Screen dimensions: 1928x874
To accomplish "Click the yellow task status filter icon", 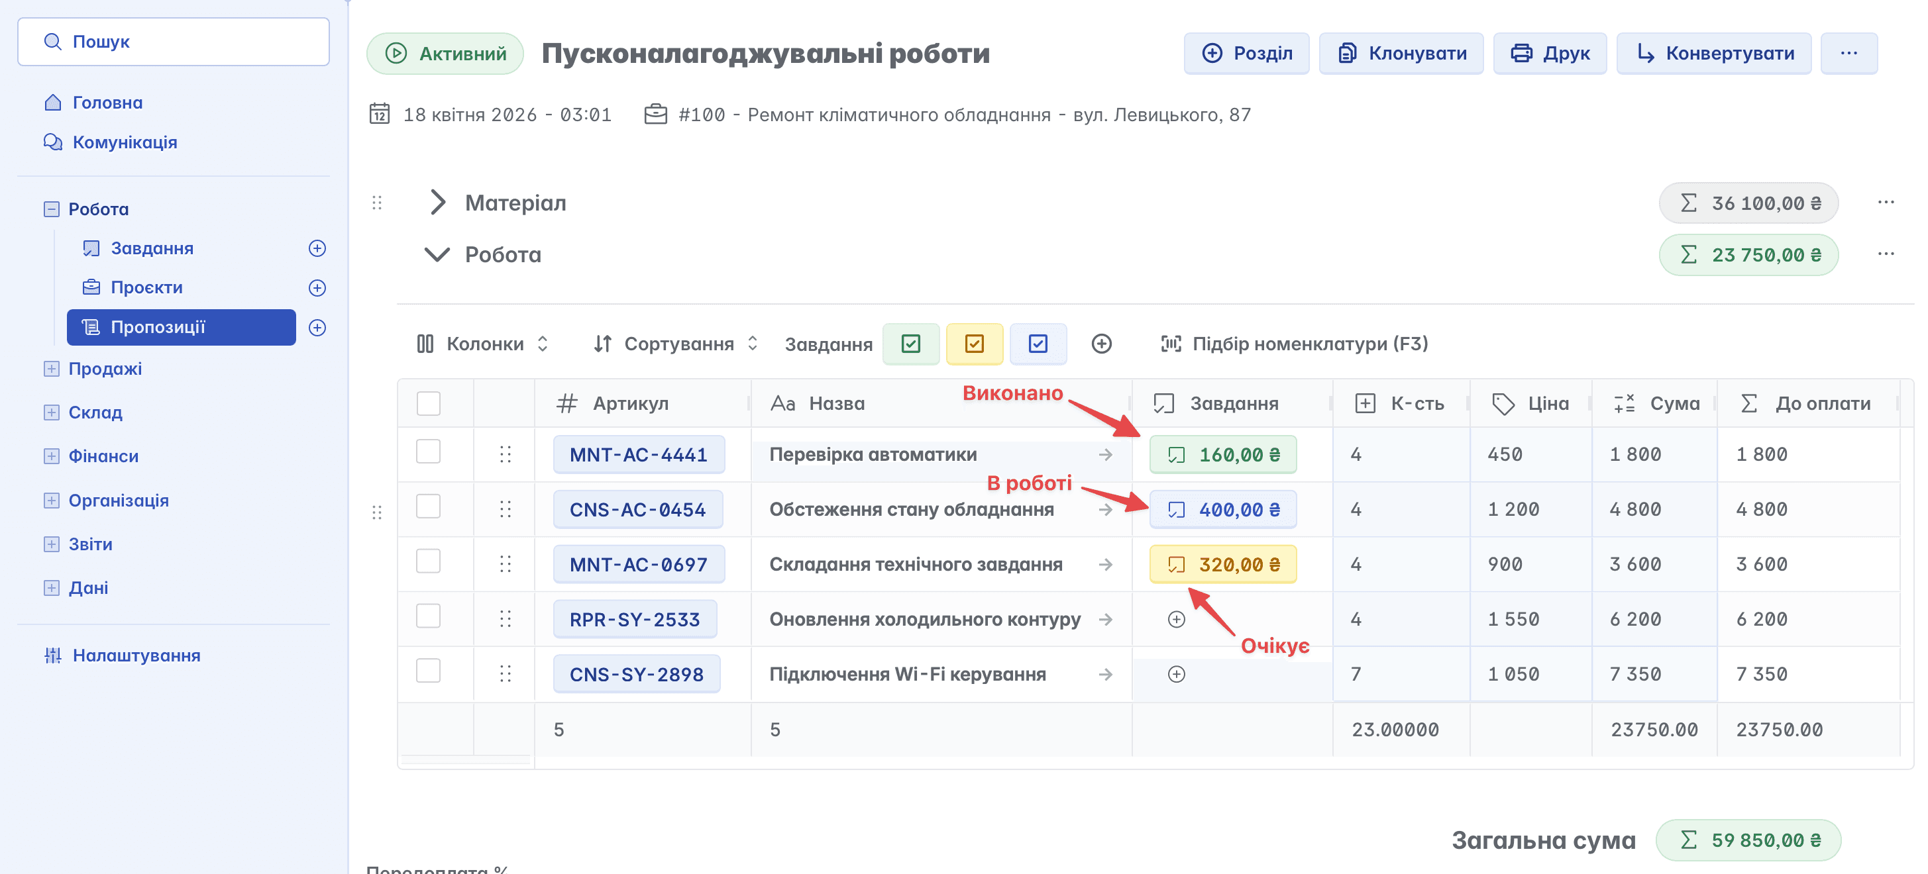I will pos(974,344).
